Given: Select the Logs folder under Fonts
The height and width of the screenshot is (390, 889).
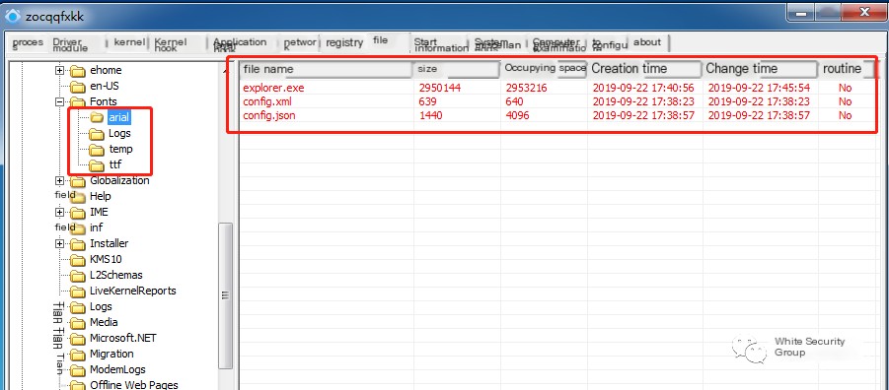Looking at the screenshot, I should point(119,134).
